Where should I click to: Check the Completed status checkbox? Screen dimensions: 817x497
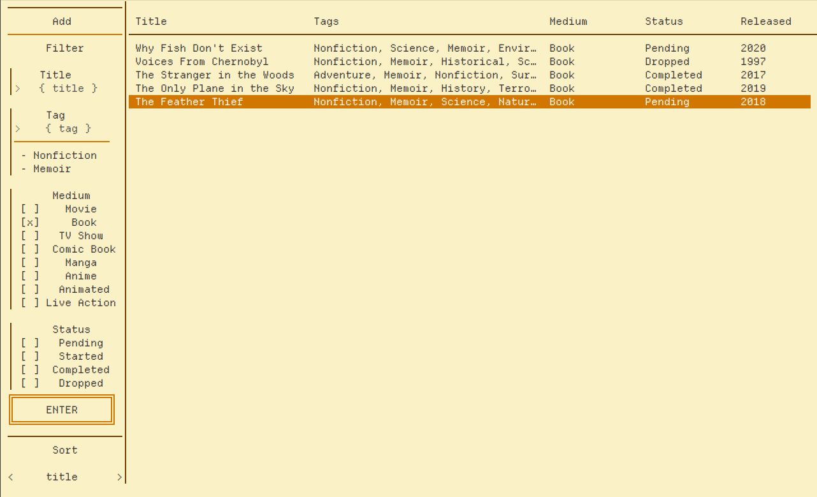point(30,369)
